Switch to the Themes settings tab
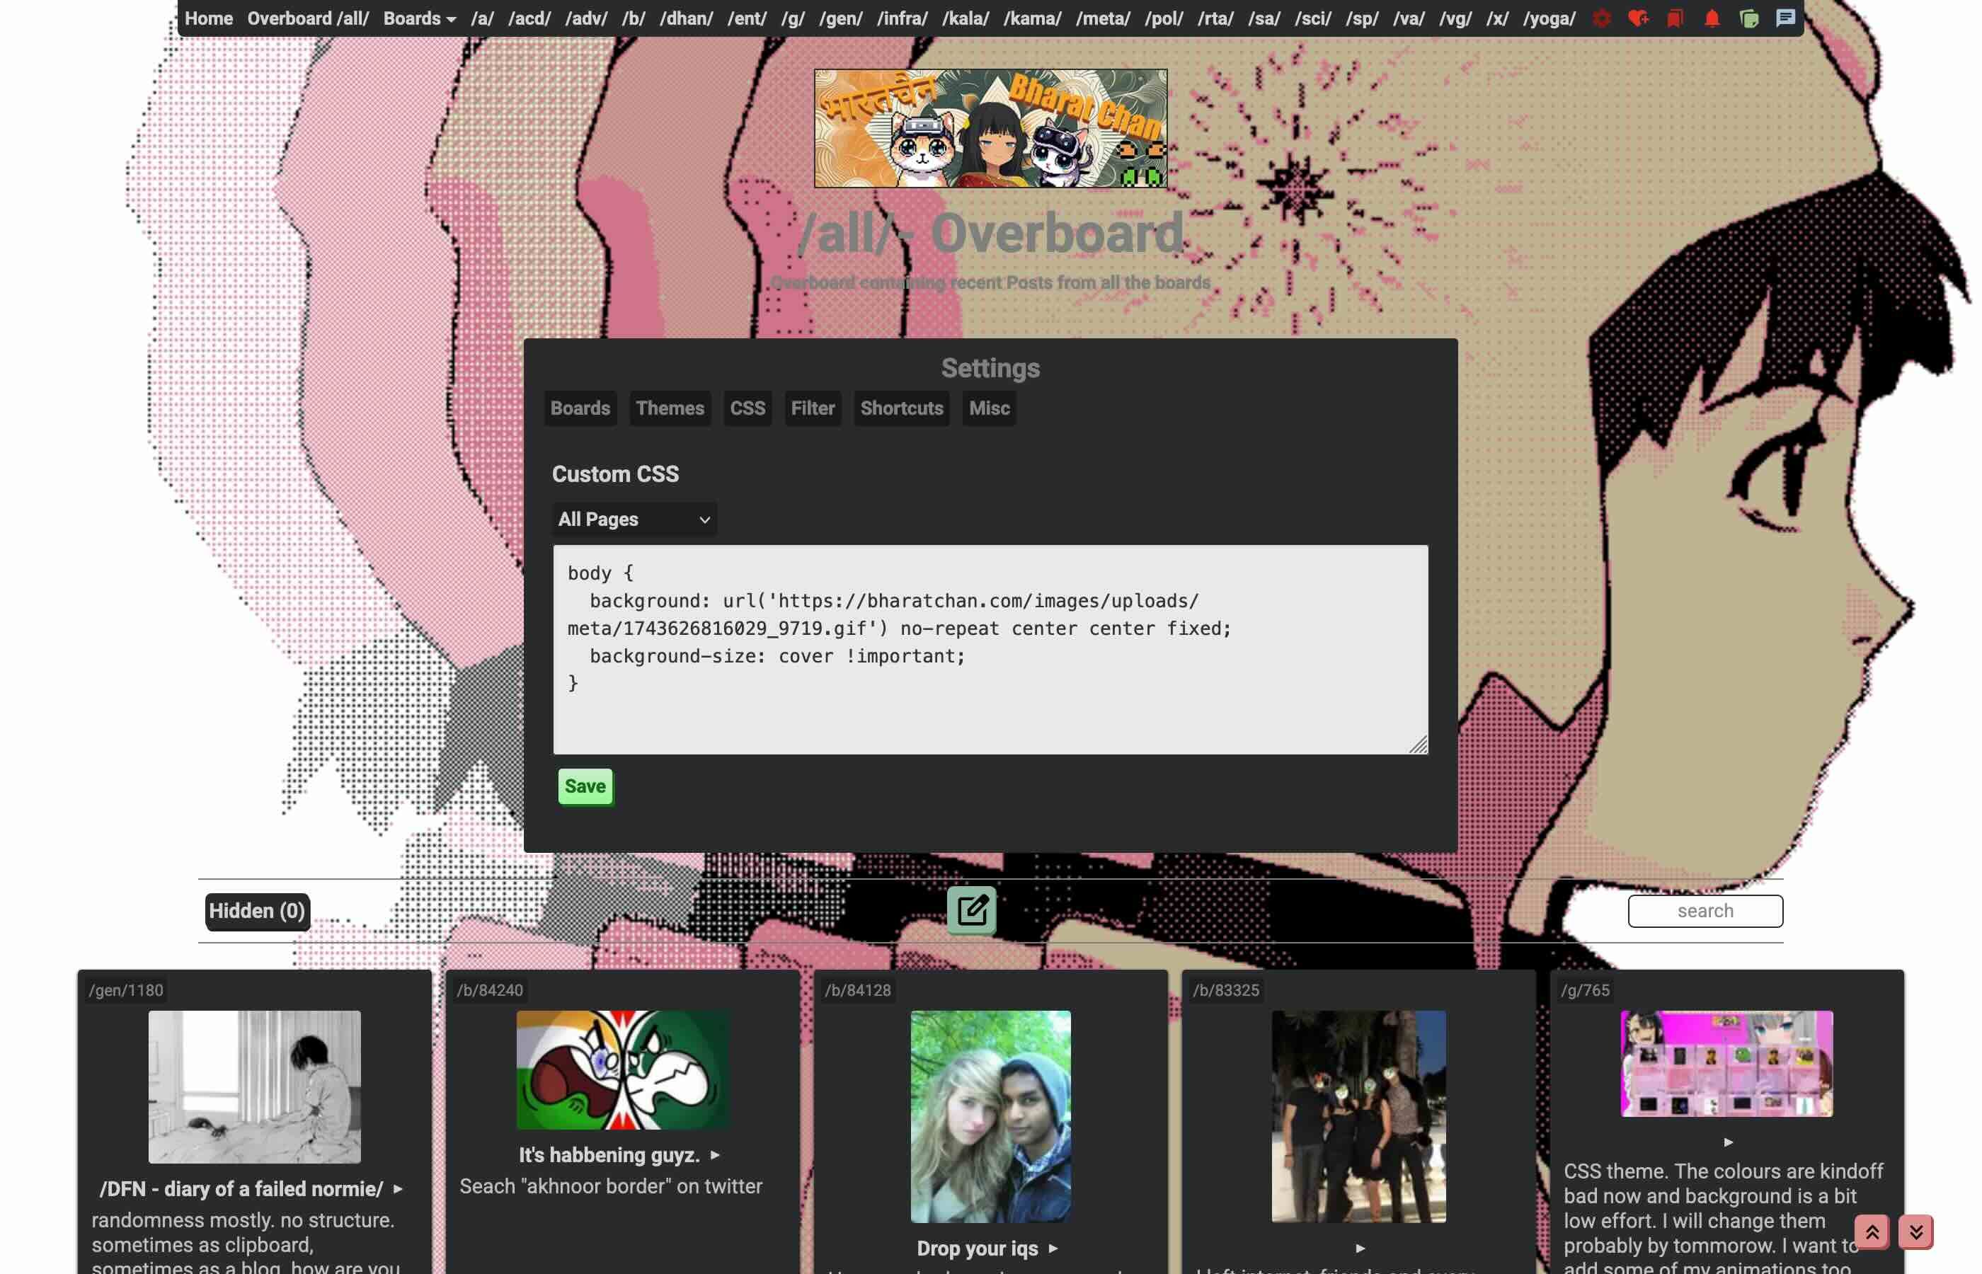The height and width of the screenshot is (1274, 1982). 669,408
